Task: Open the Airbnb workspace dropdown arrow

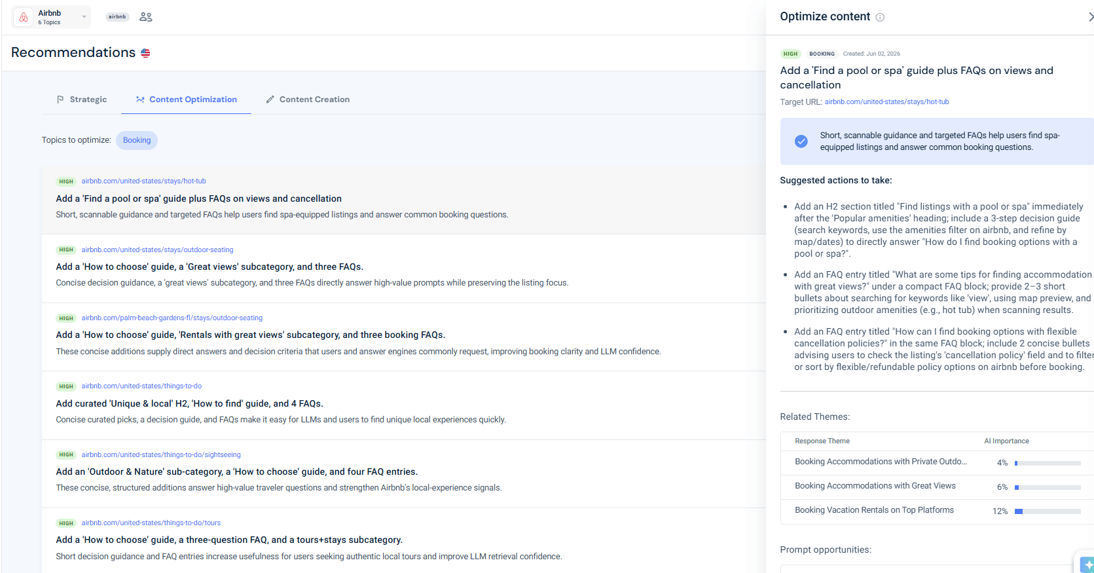Action: pos(84,17)
